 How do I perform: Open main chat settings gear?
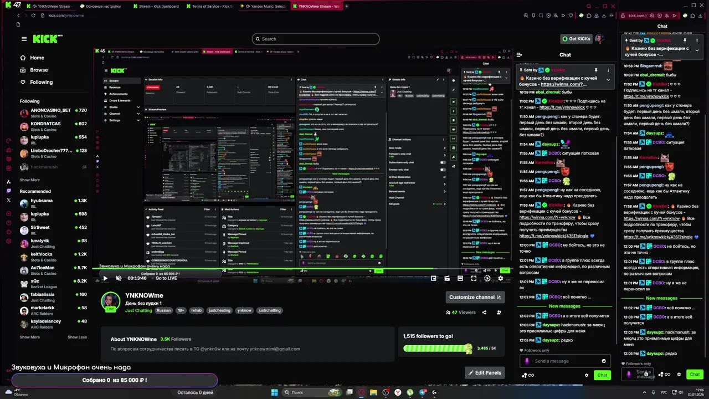coord(587,375)
